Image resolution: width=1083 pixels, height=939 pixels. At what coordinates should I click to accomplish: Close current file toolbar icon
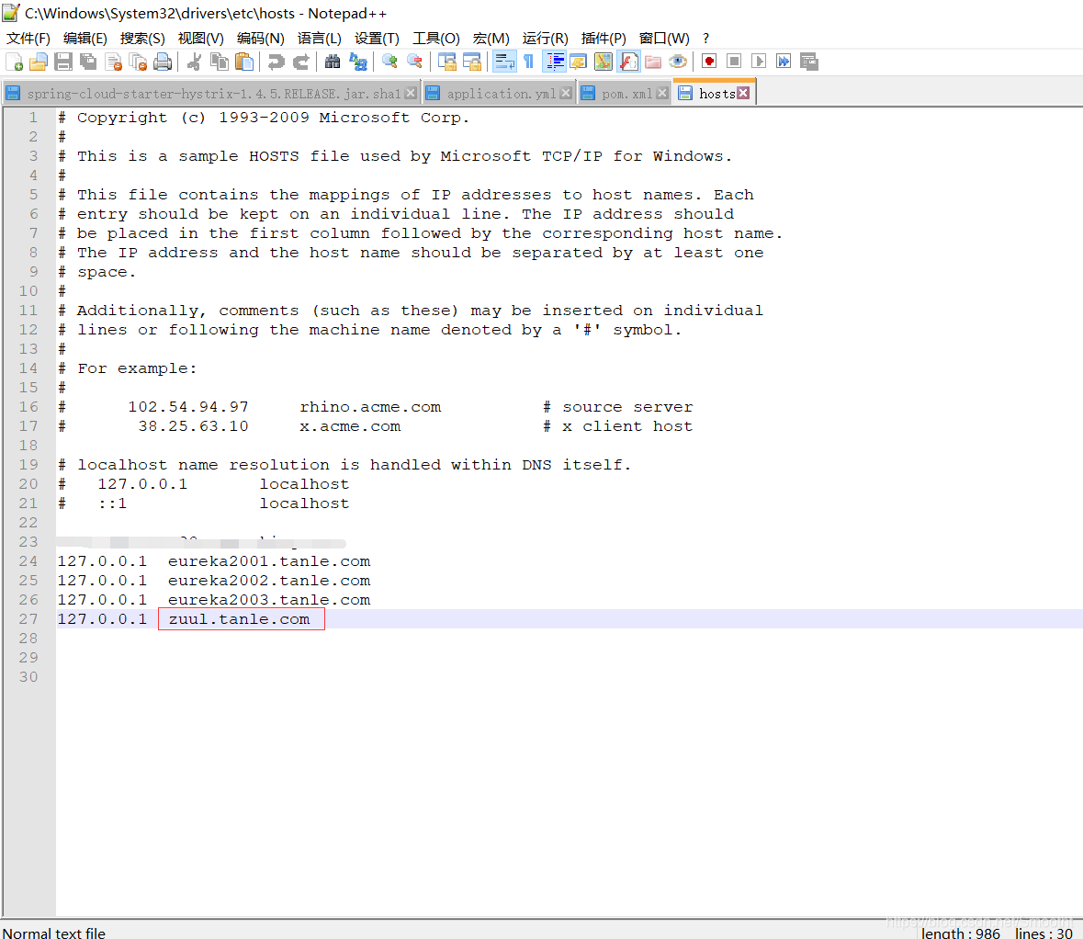coord(113,62)
